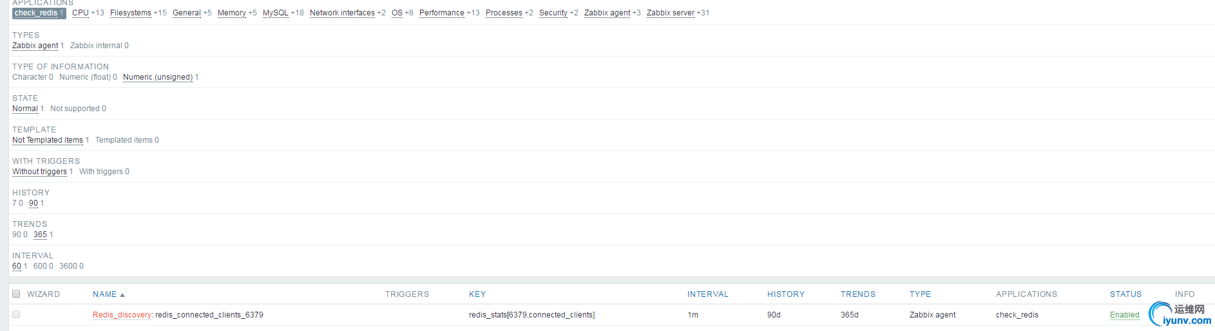The height and width of the screenshot is (331, 1215).
Task: Filter items by Processes application
Action: 504,13
